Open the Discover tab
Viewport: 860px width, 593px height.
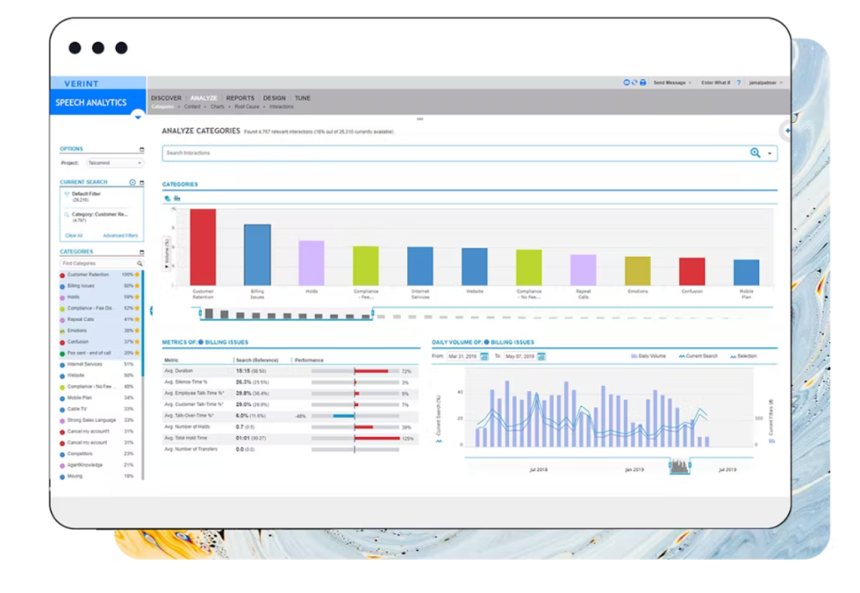[x=166, y=98]
